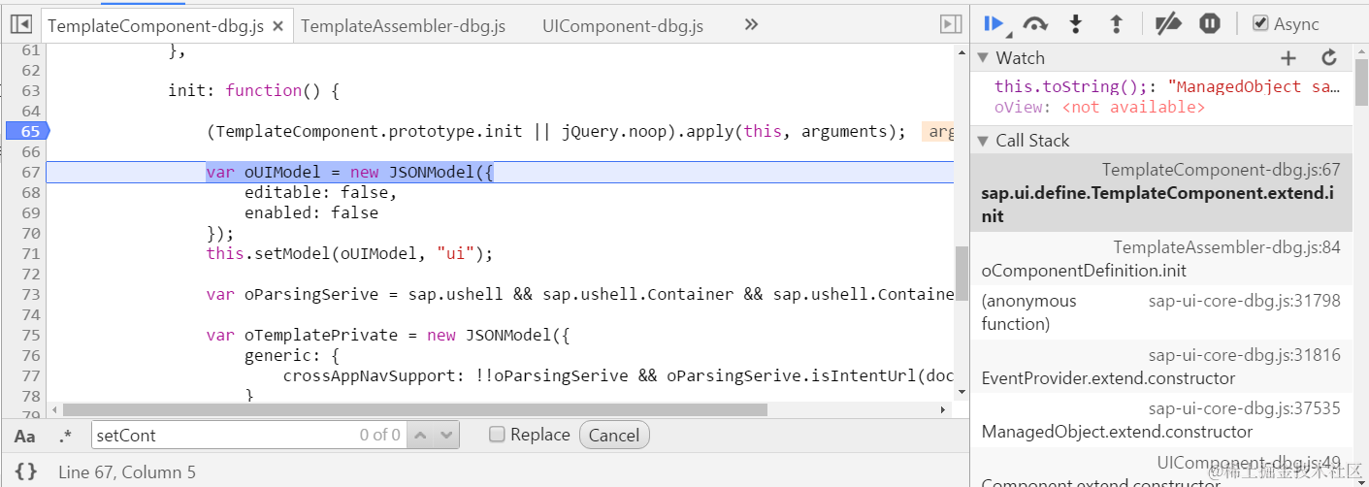The image size is (1369, 487).
Task: Select the TemplateComponent.extend.init stack frame
Action: tap(1161, 193)
